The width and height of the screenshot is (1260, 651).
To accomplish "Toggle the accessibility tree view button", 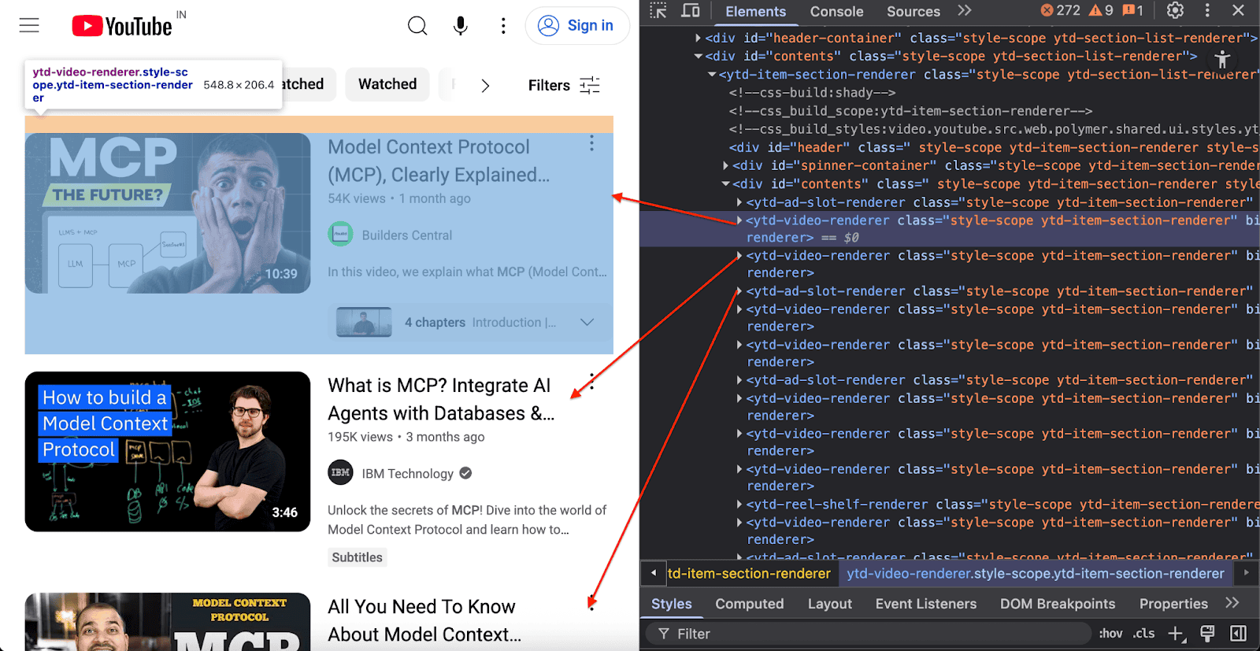I will [1222, 59].
